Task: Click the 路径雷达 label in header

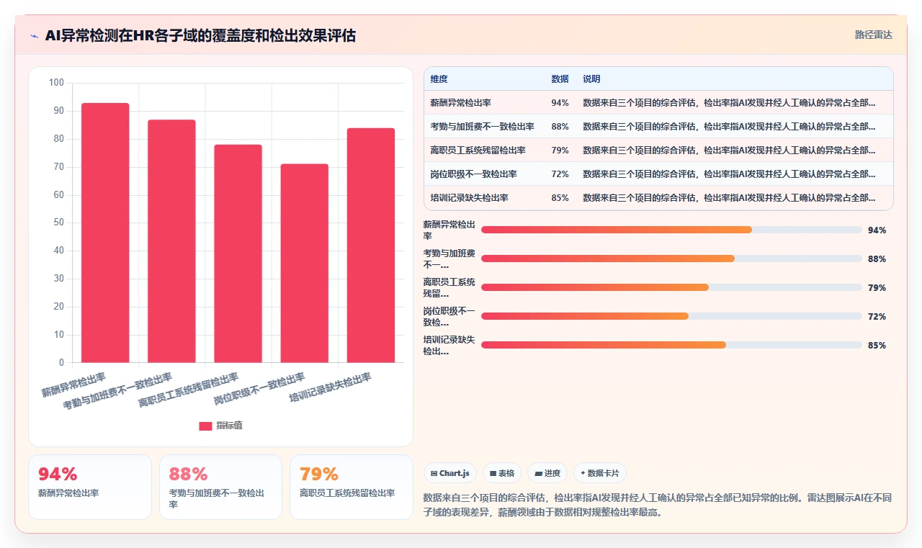Action: click(x=873, y=35)
